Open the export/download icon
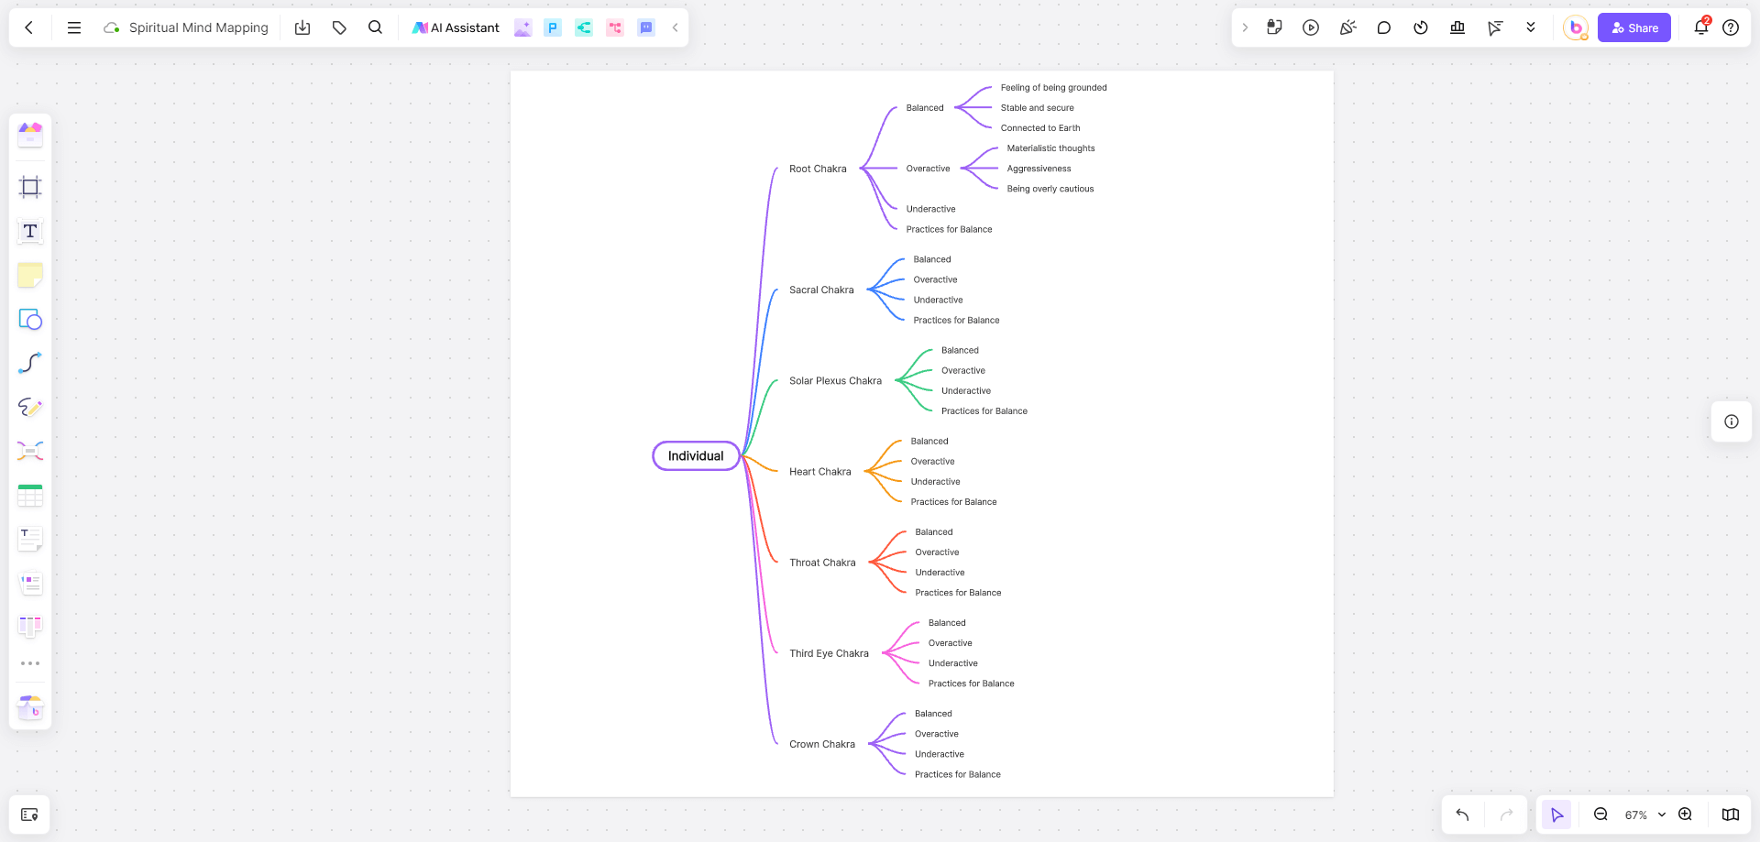Screen dimensions: 1760x842 [x=302, y=27]
